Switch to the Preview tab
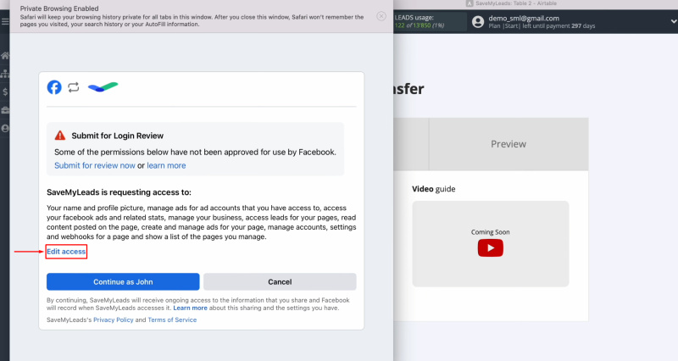This screenshot has height=361, width=678. (508, 144)
